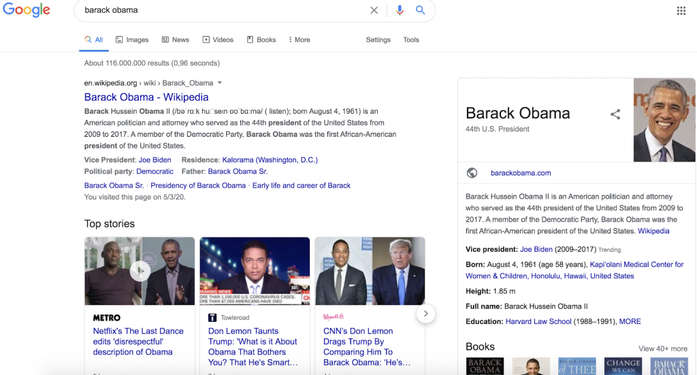Screen dimensions: 697x375
Task: Open Barack Obama - Wikipedia result
Action: click(x=146, y=97)
